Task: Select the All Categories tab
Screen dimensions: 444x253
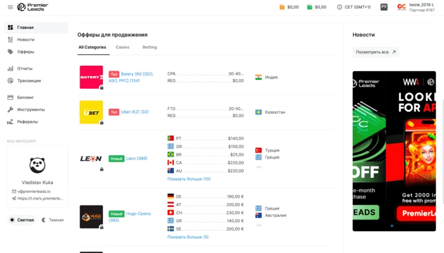Action: (x=92, y=47)
